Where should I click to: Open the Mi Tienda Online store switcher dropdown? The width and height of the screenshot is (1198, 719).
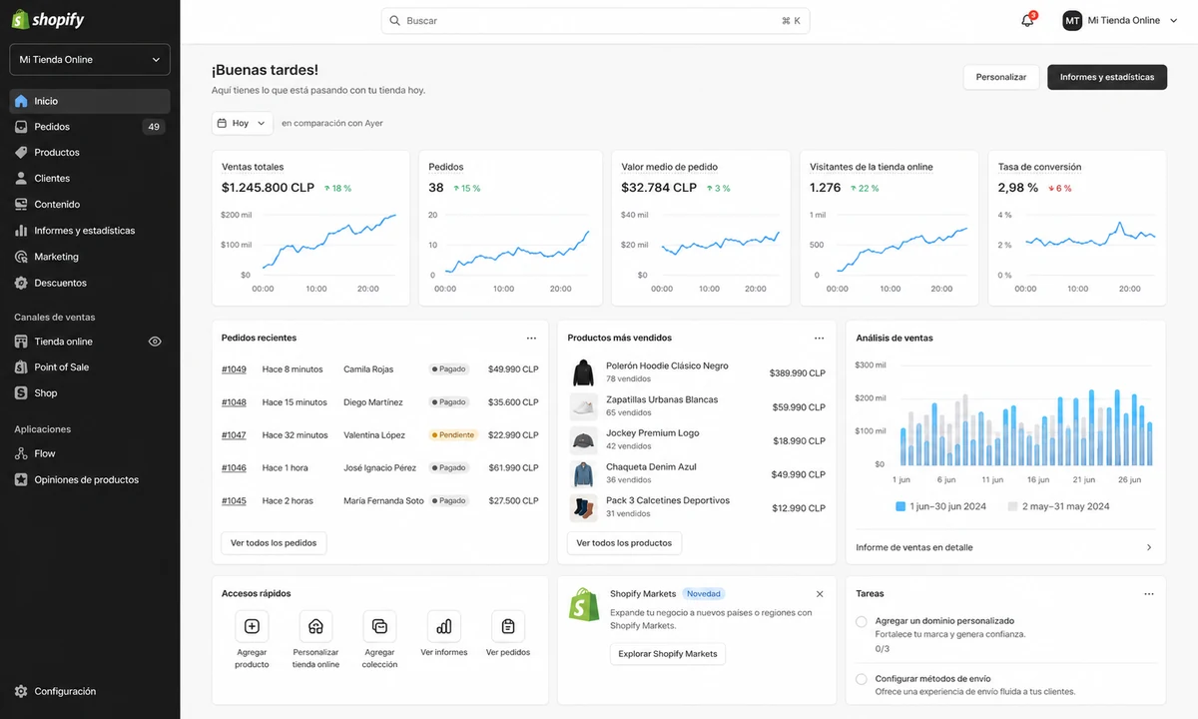point(90,60)
